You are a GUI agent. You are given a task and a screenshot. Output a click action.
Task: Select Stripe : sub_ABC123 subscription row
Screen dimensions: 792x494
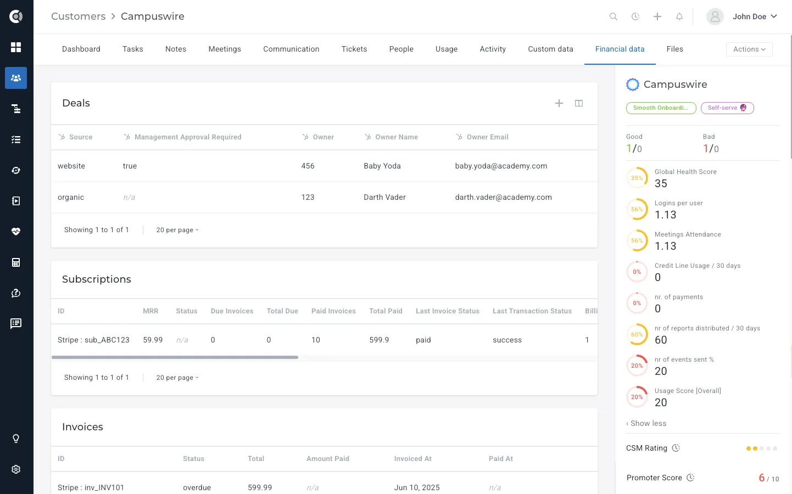324,340
